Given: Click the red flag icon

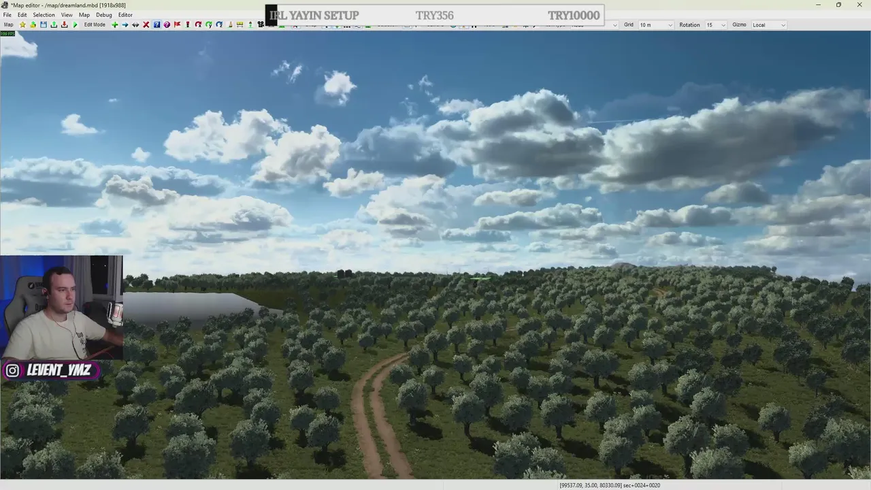Looking at the screenshot, I should click(x=177, y=24).
